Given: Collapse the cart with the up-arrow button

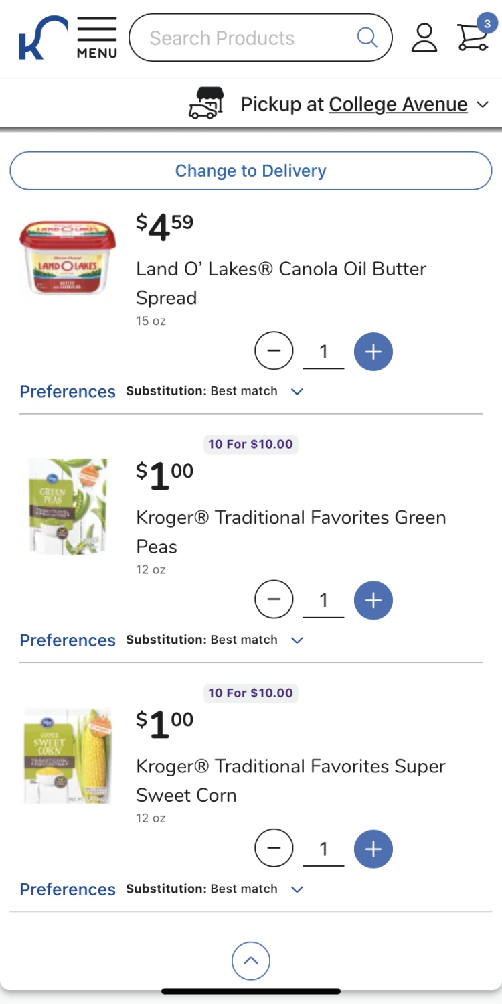Looking at the screenshot, I should [250, 961].
